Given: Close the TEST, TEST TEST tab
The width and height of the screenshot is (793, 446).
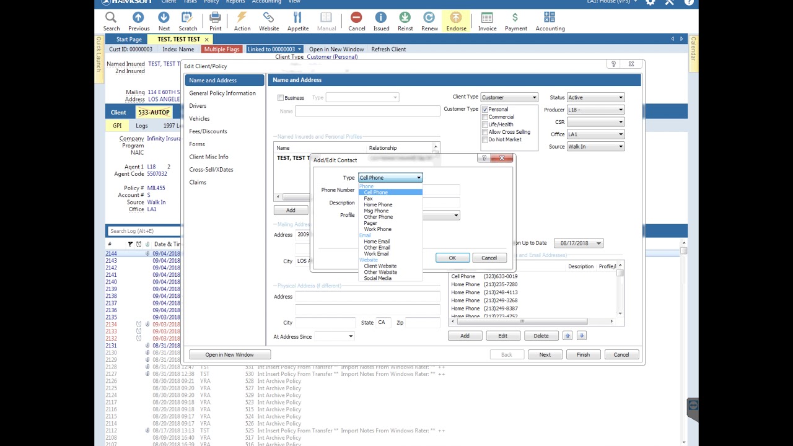Looking at the screenshot, I should click(207, 40).
